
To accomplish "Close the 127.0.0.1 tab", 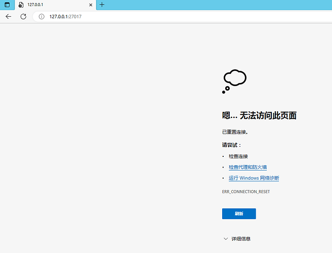I will pyautogui.click(x=91, y=5).
